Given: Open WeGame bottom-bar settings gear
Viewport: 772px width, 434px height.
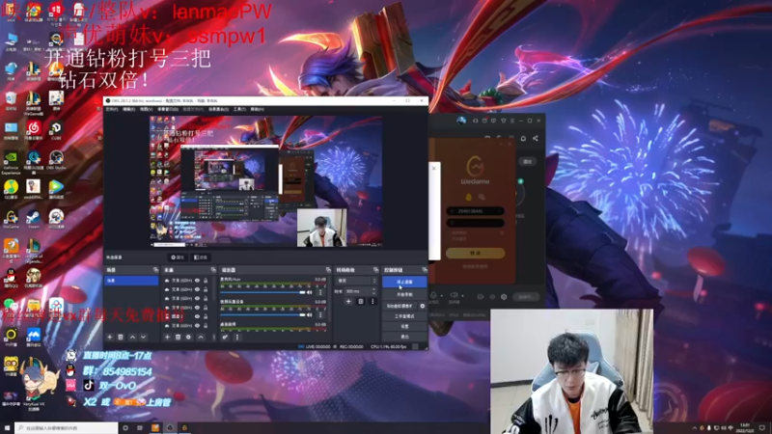Looking at the screenshot, I should tap(504, 297).
